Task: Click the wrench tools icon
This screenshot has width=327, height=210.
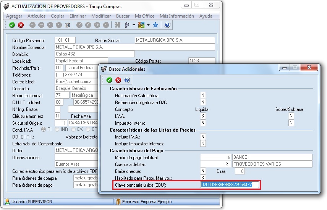Action: pos(126,25)
